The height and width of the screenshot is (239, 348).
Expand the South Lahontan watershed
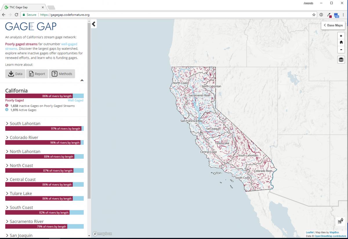point(23,124)
